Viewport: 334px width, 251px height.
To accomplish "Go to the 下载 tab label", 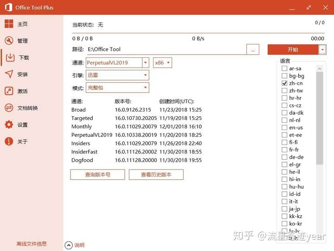I will point(24,57).
